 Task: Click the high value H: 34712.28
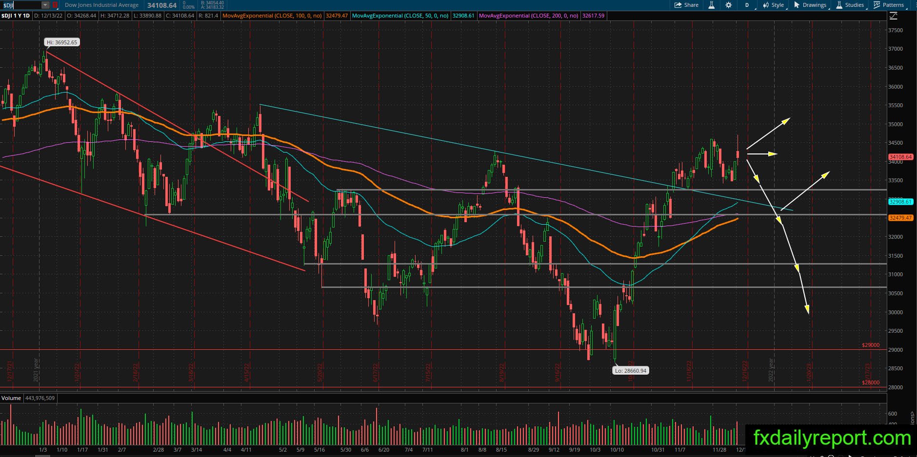tap(115, 16)
